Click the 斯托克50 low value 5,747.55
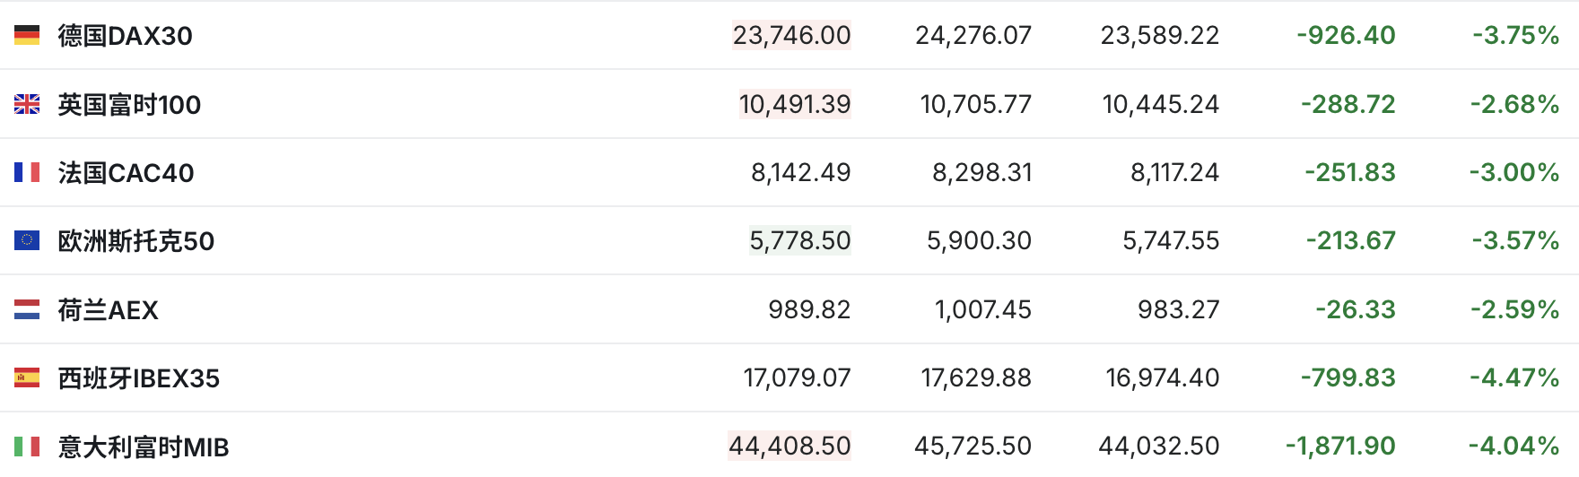The height and width of the screenshot is (477, 1579). click(1171, 240)
